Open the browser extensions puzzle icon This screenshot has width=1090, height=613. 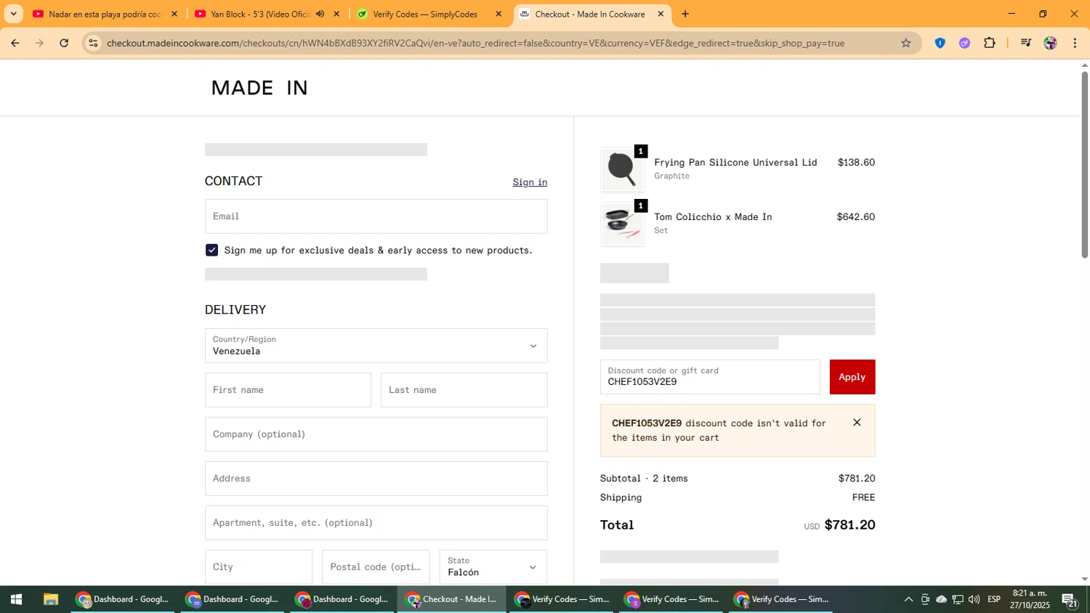tap(989, 43)
